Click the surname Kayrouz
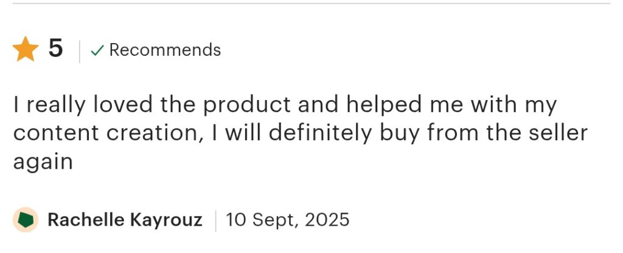The width and height of the screenshot is (623, 253). click(165, 219)
